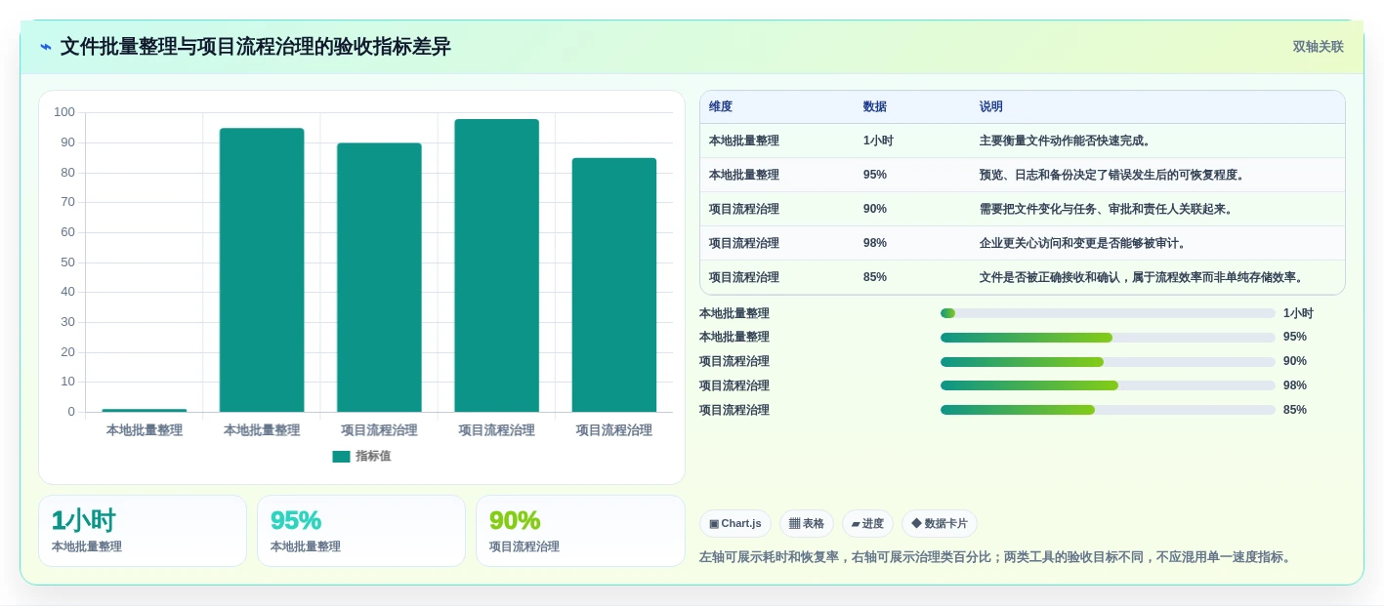The image size is (1384, 606).
Task: Open the 90% 项目流程治理 stat card
Action: click(580, 531)
